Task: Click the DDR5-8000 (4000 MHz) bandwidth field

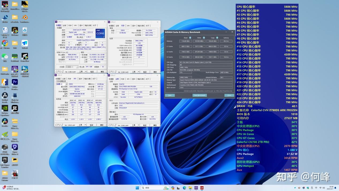Action: pyautogui.click(x=77, y=87)
